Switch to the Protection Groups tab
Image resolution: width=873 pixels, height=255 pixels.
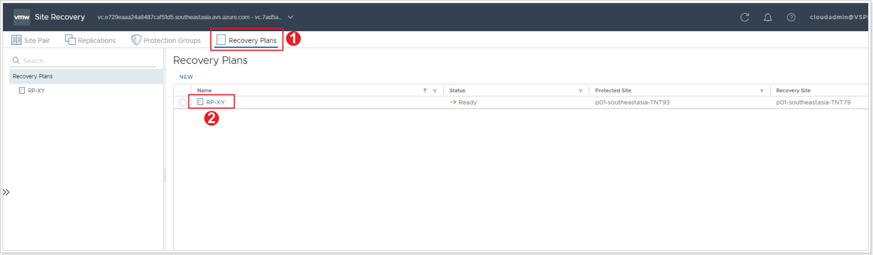pos(166,40)
